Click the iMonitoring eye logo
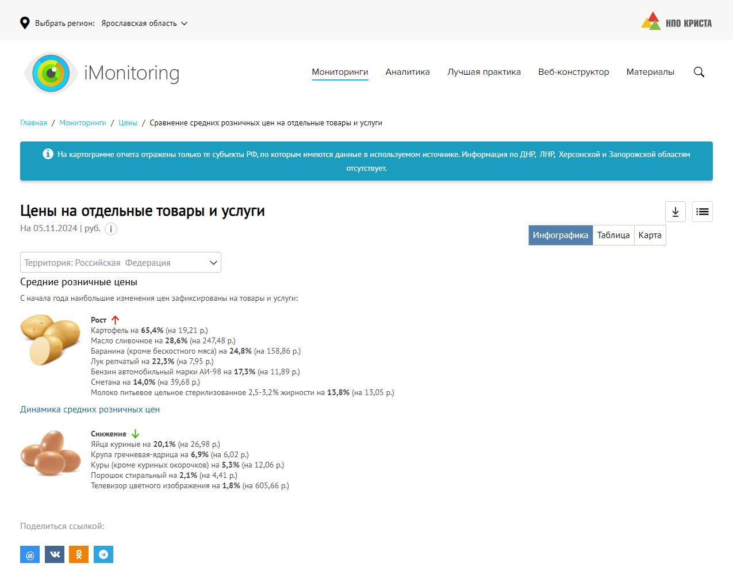The image size is (733, 582). (51, 73)
